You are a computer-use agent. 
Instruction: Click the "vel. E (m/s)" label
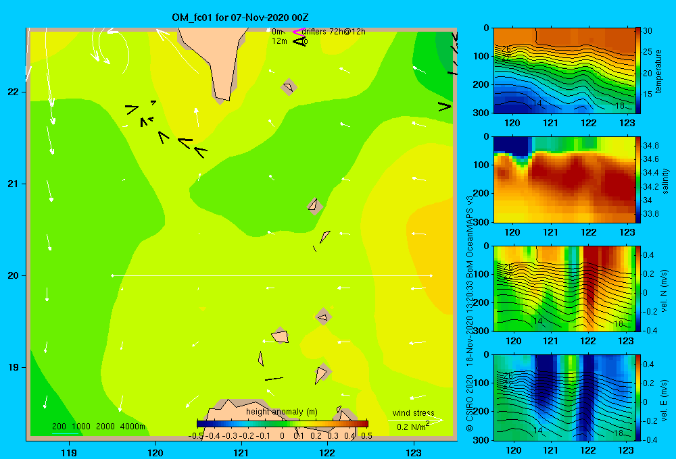664,400
